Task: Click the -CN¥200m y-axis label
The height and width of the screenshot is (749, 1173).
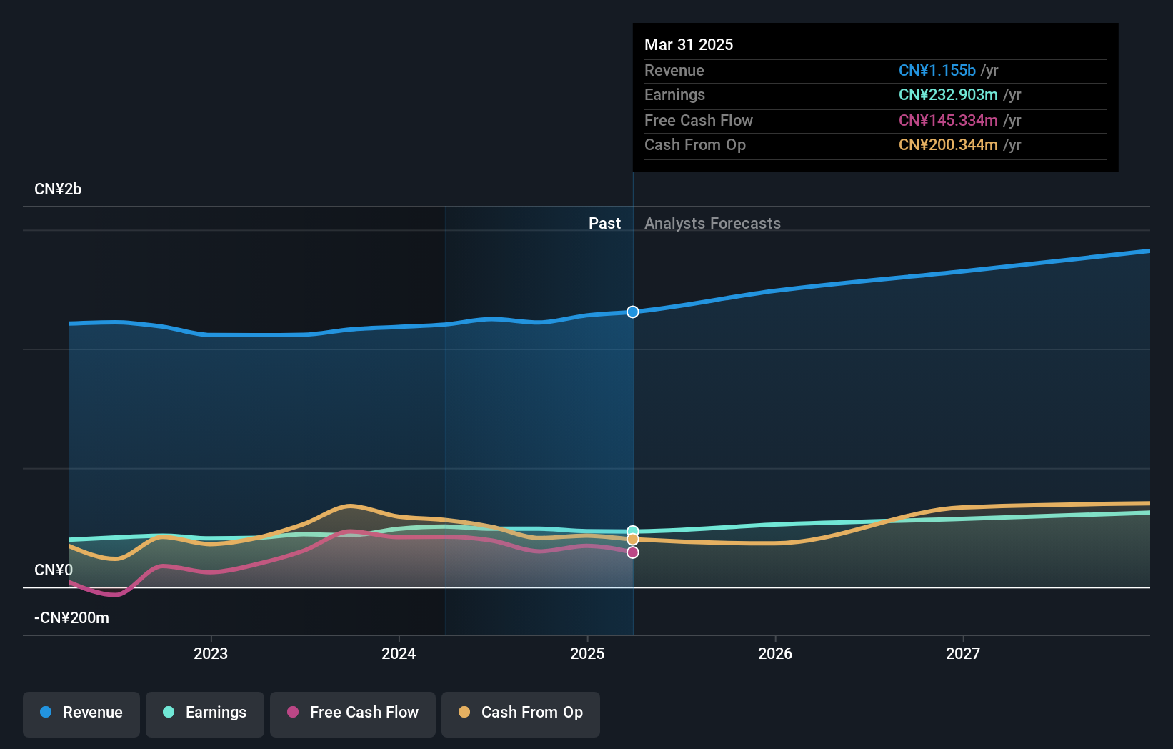Action: tap(72, 617)
